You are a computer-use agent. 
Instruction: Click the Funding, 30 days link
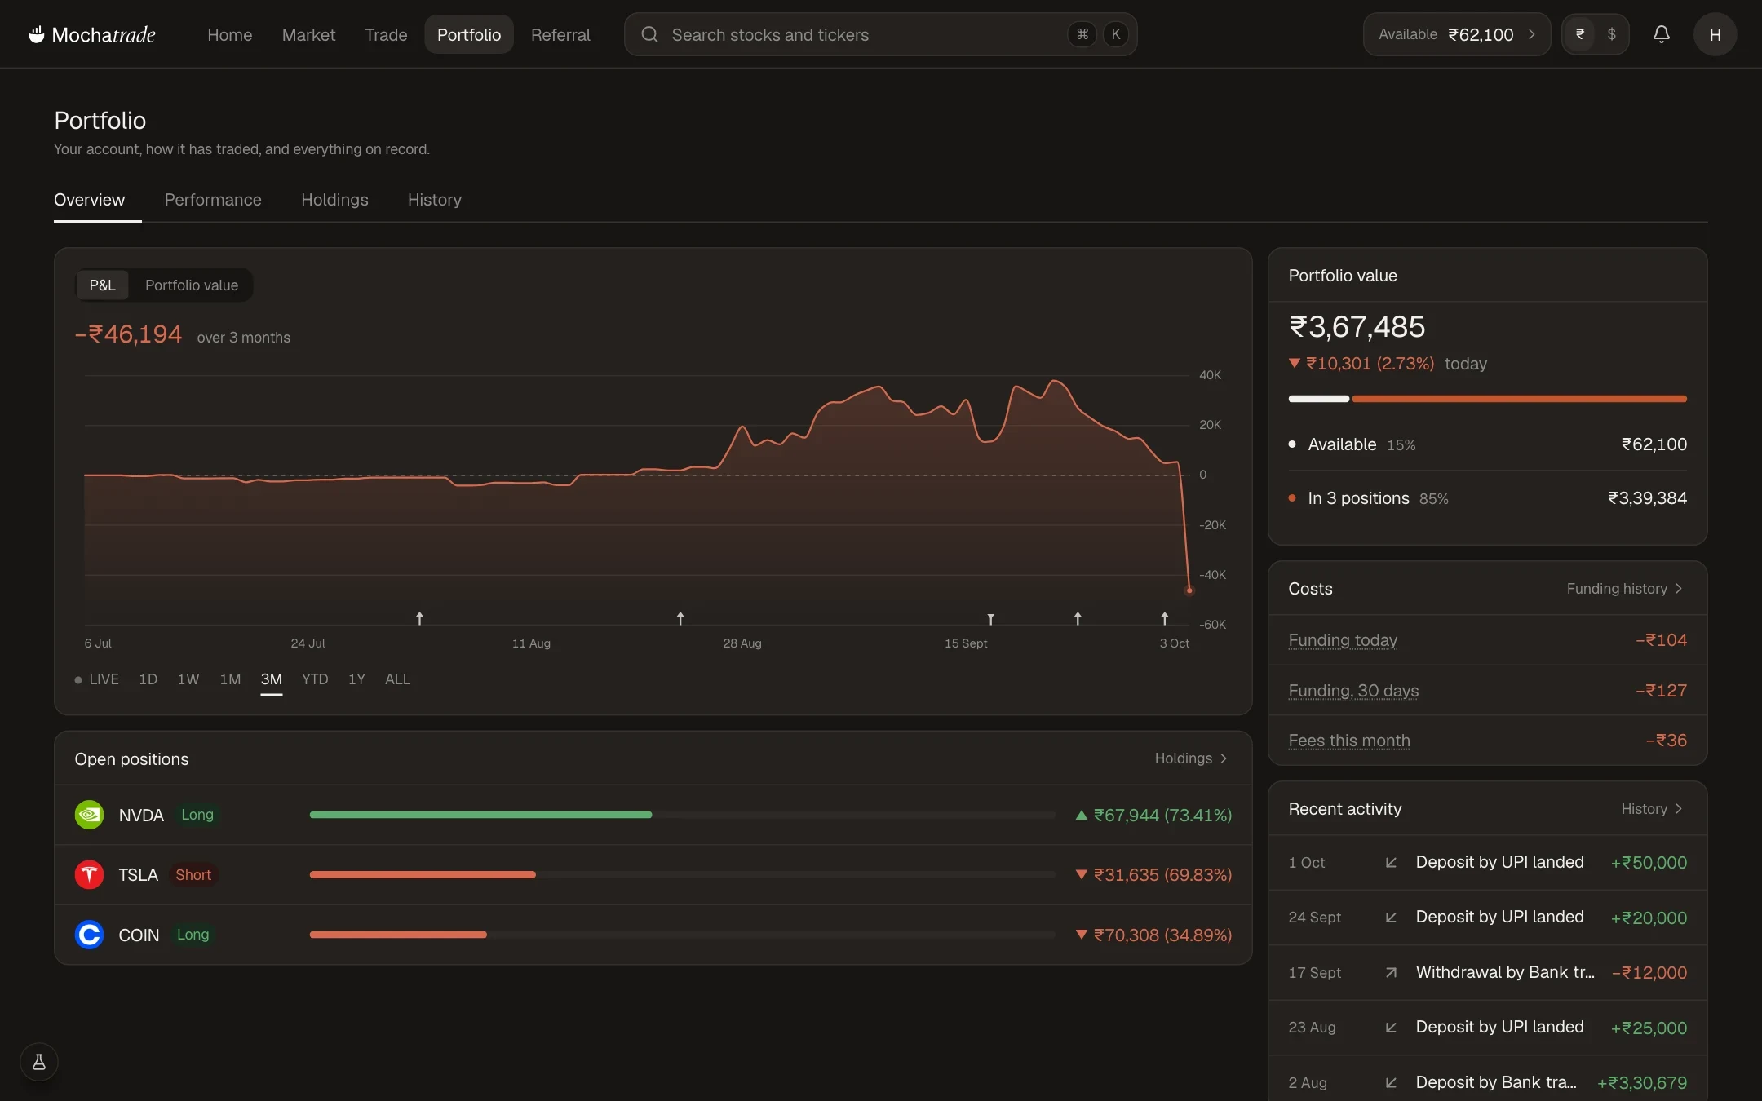pos(1353,691)
